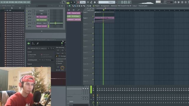The image size is (189, 106).
Task: Click the playhead marker on the timeline ruler
Action: click(104, 10)
